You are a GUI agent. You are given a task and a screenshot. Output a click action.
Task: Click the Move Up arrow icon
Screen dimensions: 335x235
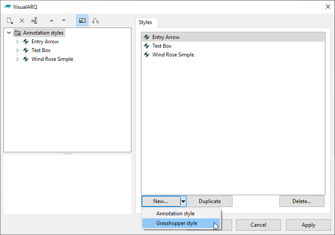click(52, 21)
